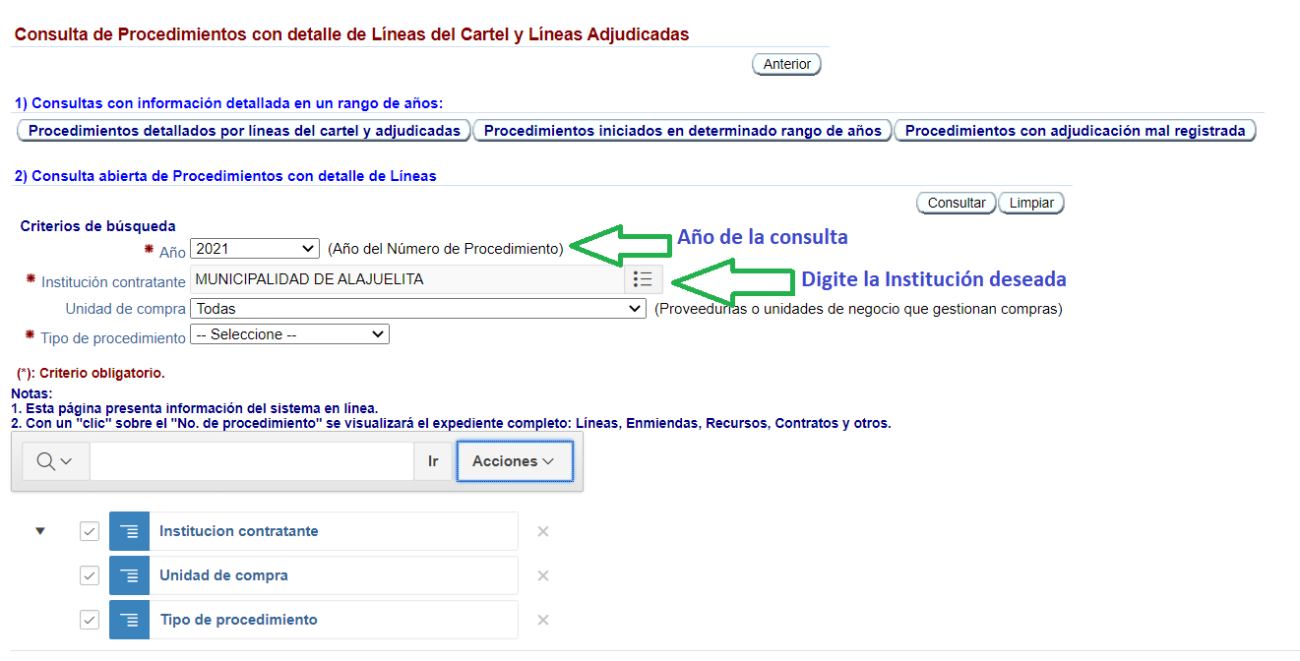
Task: Remove the Institucion contratante filter with its X
Action: (x=542, y=530)
